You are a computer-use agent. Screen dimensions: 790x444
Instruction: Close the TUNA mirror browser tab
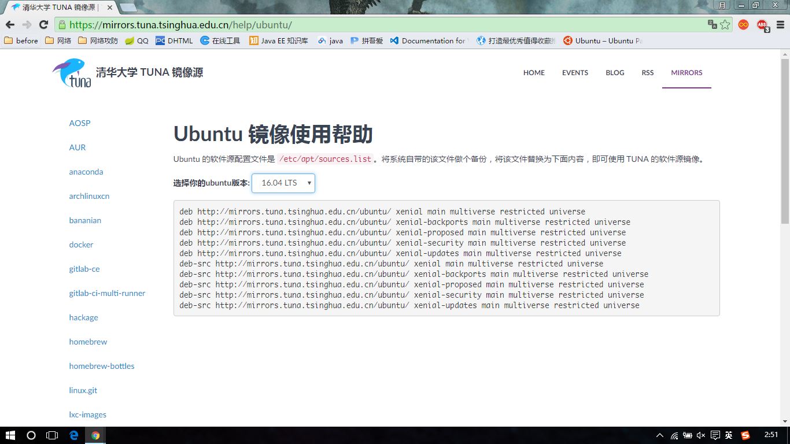(110, 8)
